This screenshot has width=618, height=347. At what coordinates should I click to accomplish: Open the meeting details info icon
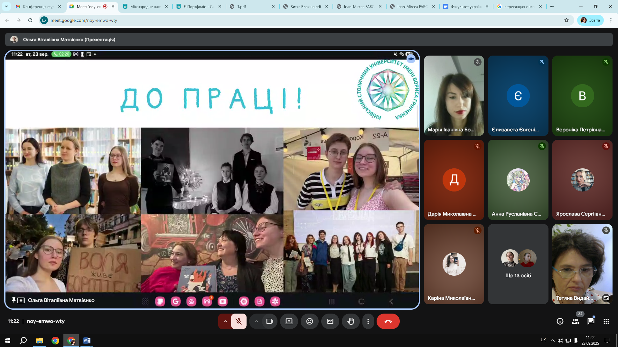click(x=560, y=321)
